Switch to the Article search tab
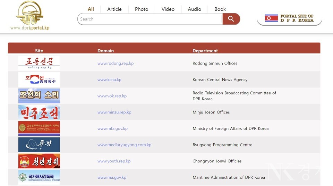Screen dimensions: 333x186 click(x=114, y=9)
